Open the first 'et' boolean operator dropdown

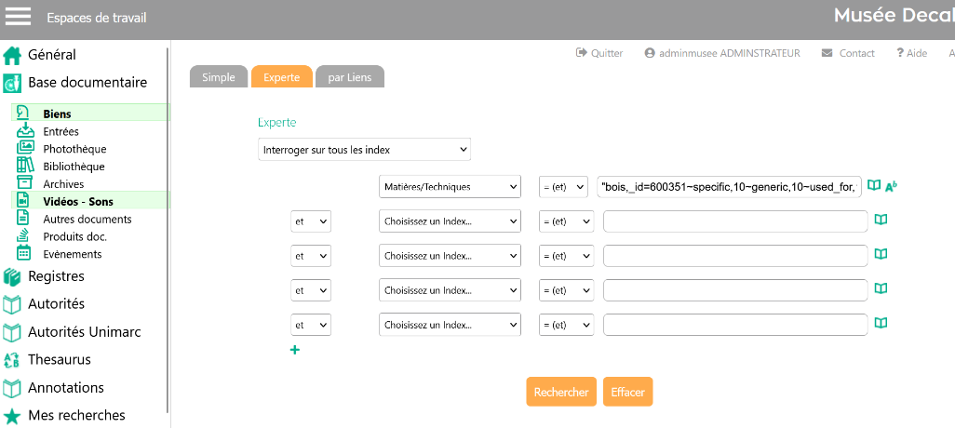310,221
